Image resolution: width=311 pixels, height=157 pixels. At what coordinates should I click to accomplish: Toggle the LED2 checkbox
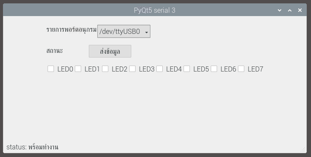pos(105,69)
